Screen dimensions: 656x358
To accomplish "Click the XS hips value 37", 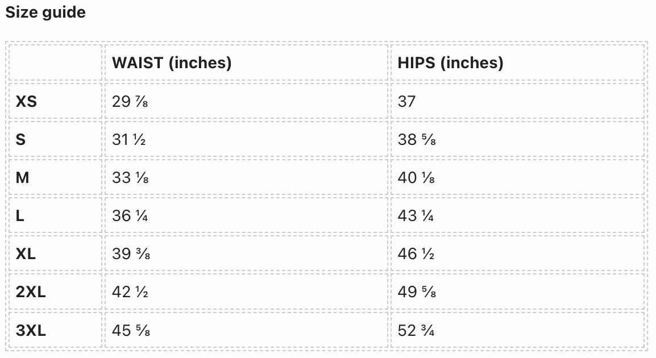I will click(407, 101).
